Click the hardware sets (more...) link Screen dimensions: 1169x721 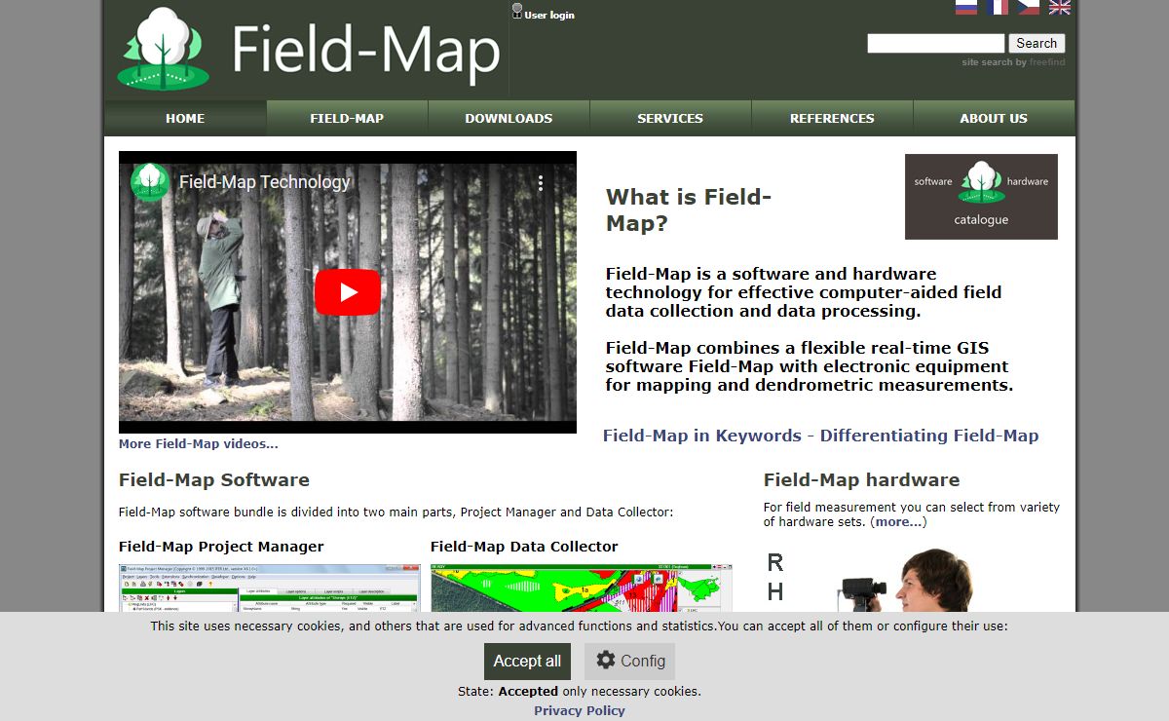coord(898,521)
